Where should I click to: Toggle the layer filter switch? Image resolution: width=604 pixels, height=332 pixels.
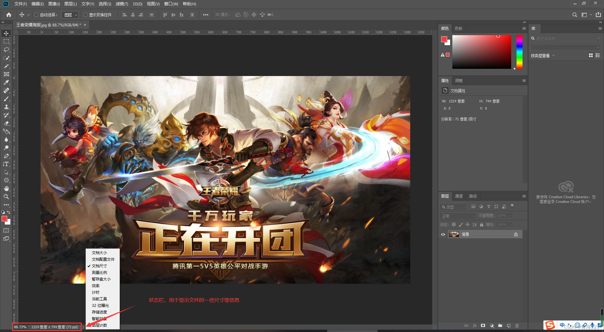[x=512, y=206]
